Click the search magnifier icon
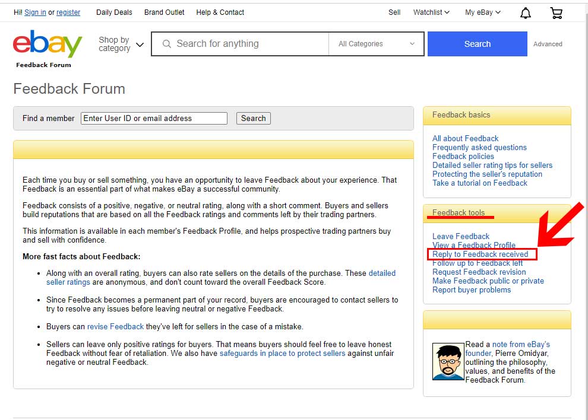The image size is (588, 420). pyautogui.click(x=166, y=43)
